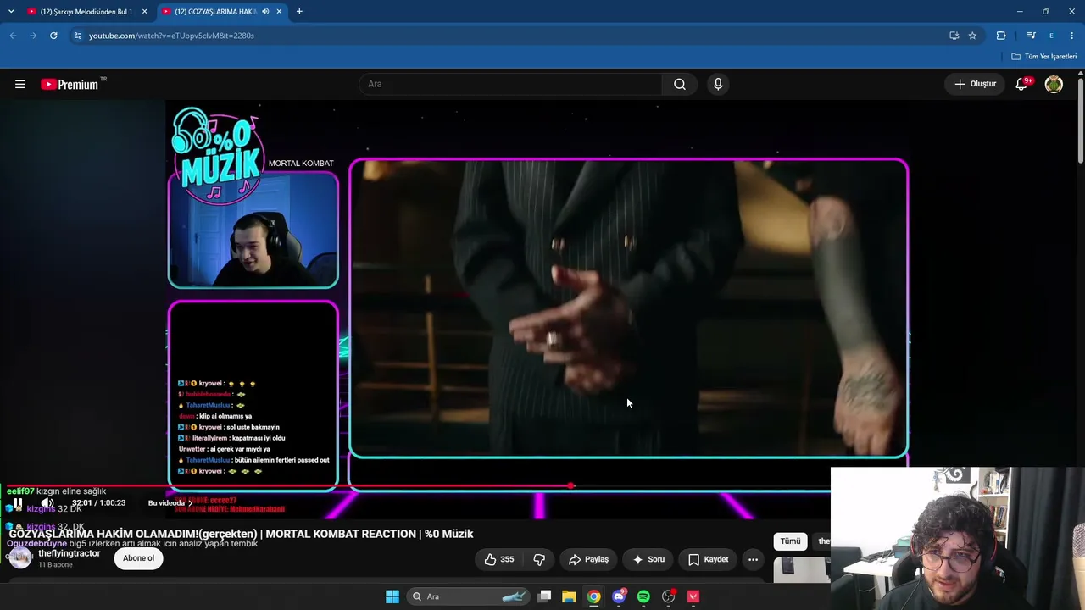Open the Chrome three-dot menu
1085x610 pixels.
[x=1072, y=36]
